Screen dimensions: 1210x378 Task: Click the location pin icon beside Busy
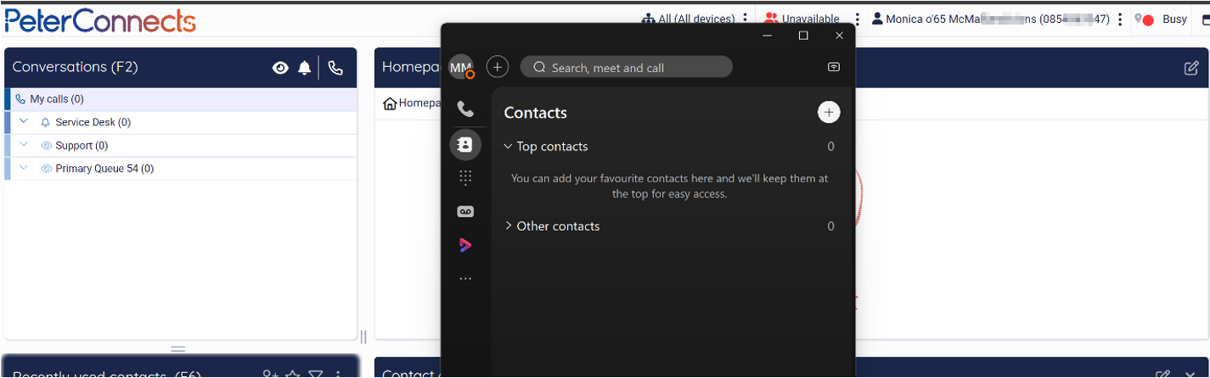(1140, 18)
